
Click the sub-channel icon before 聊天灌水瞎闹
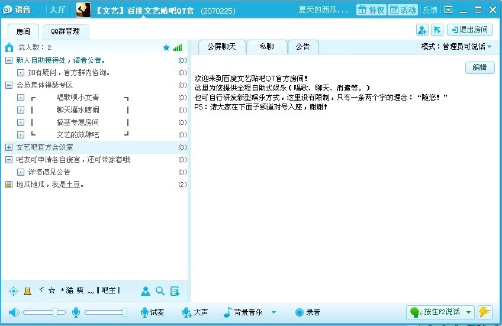[x=21, y=110]
